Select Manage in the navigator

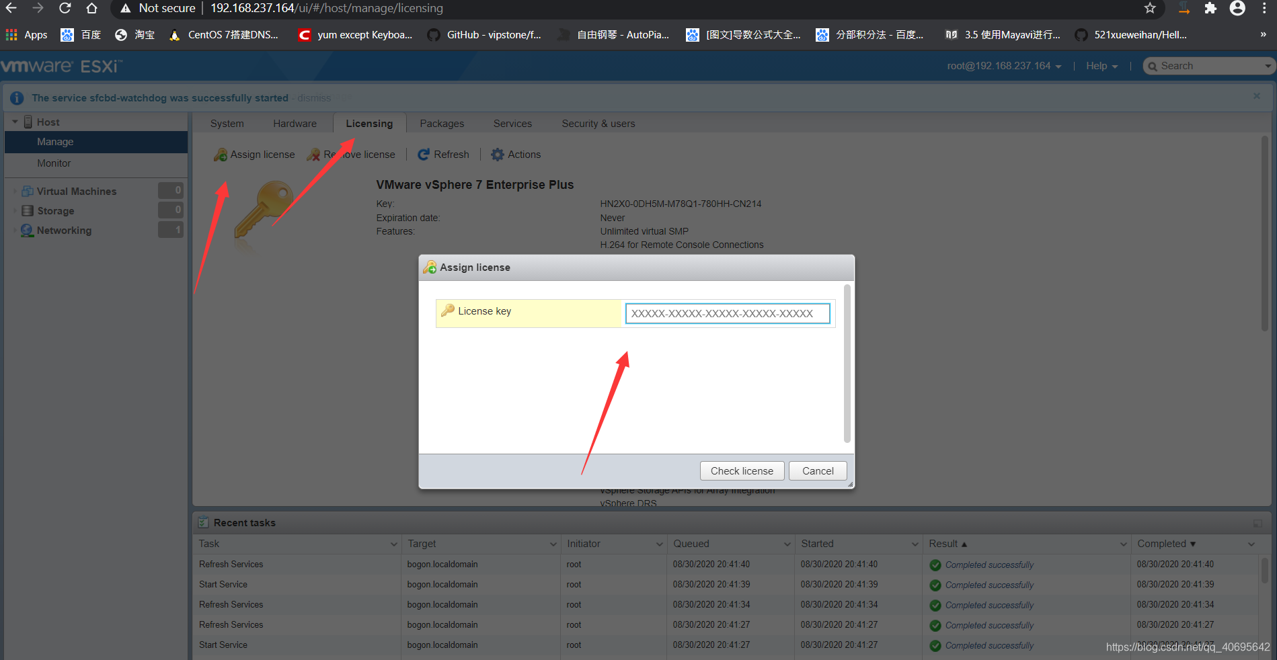(96, 142)
